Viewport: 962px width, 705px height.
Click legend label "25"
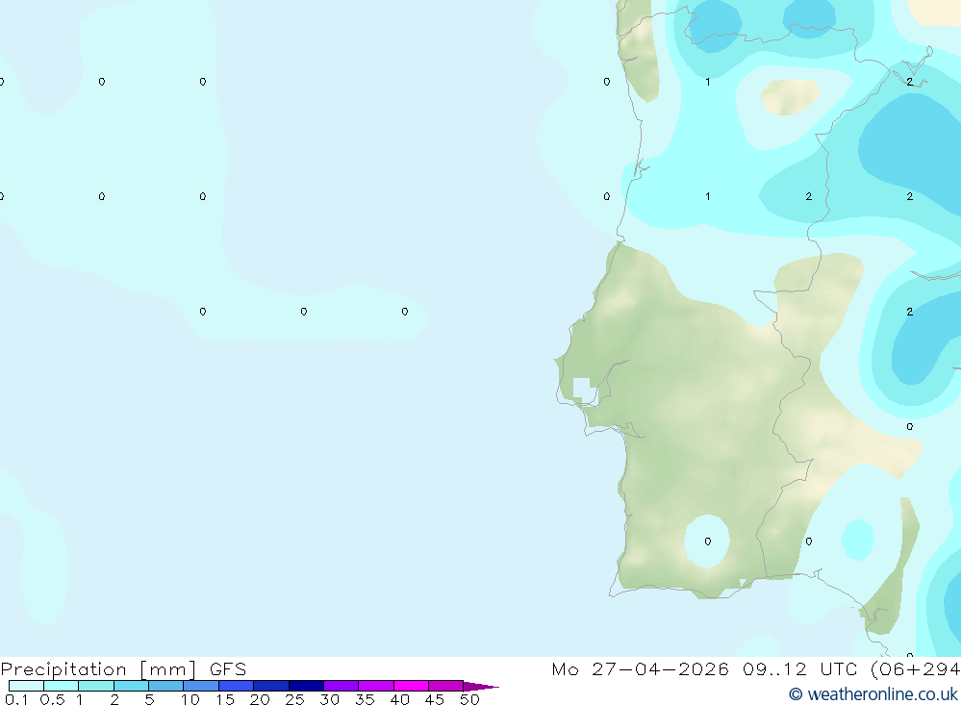click(295, 699)
